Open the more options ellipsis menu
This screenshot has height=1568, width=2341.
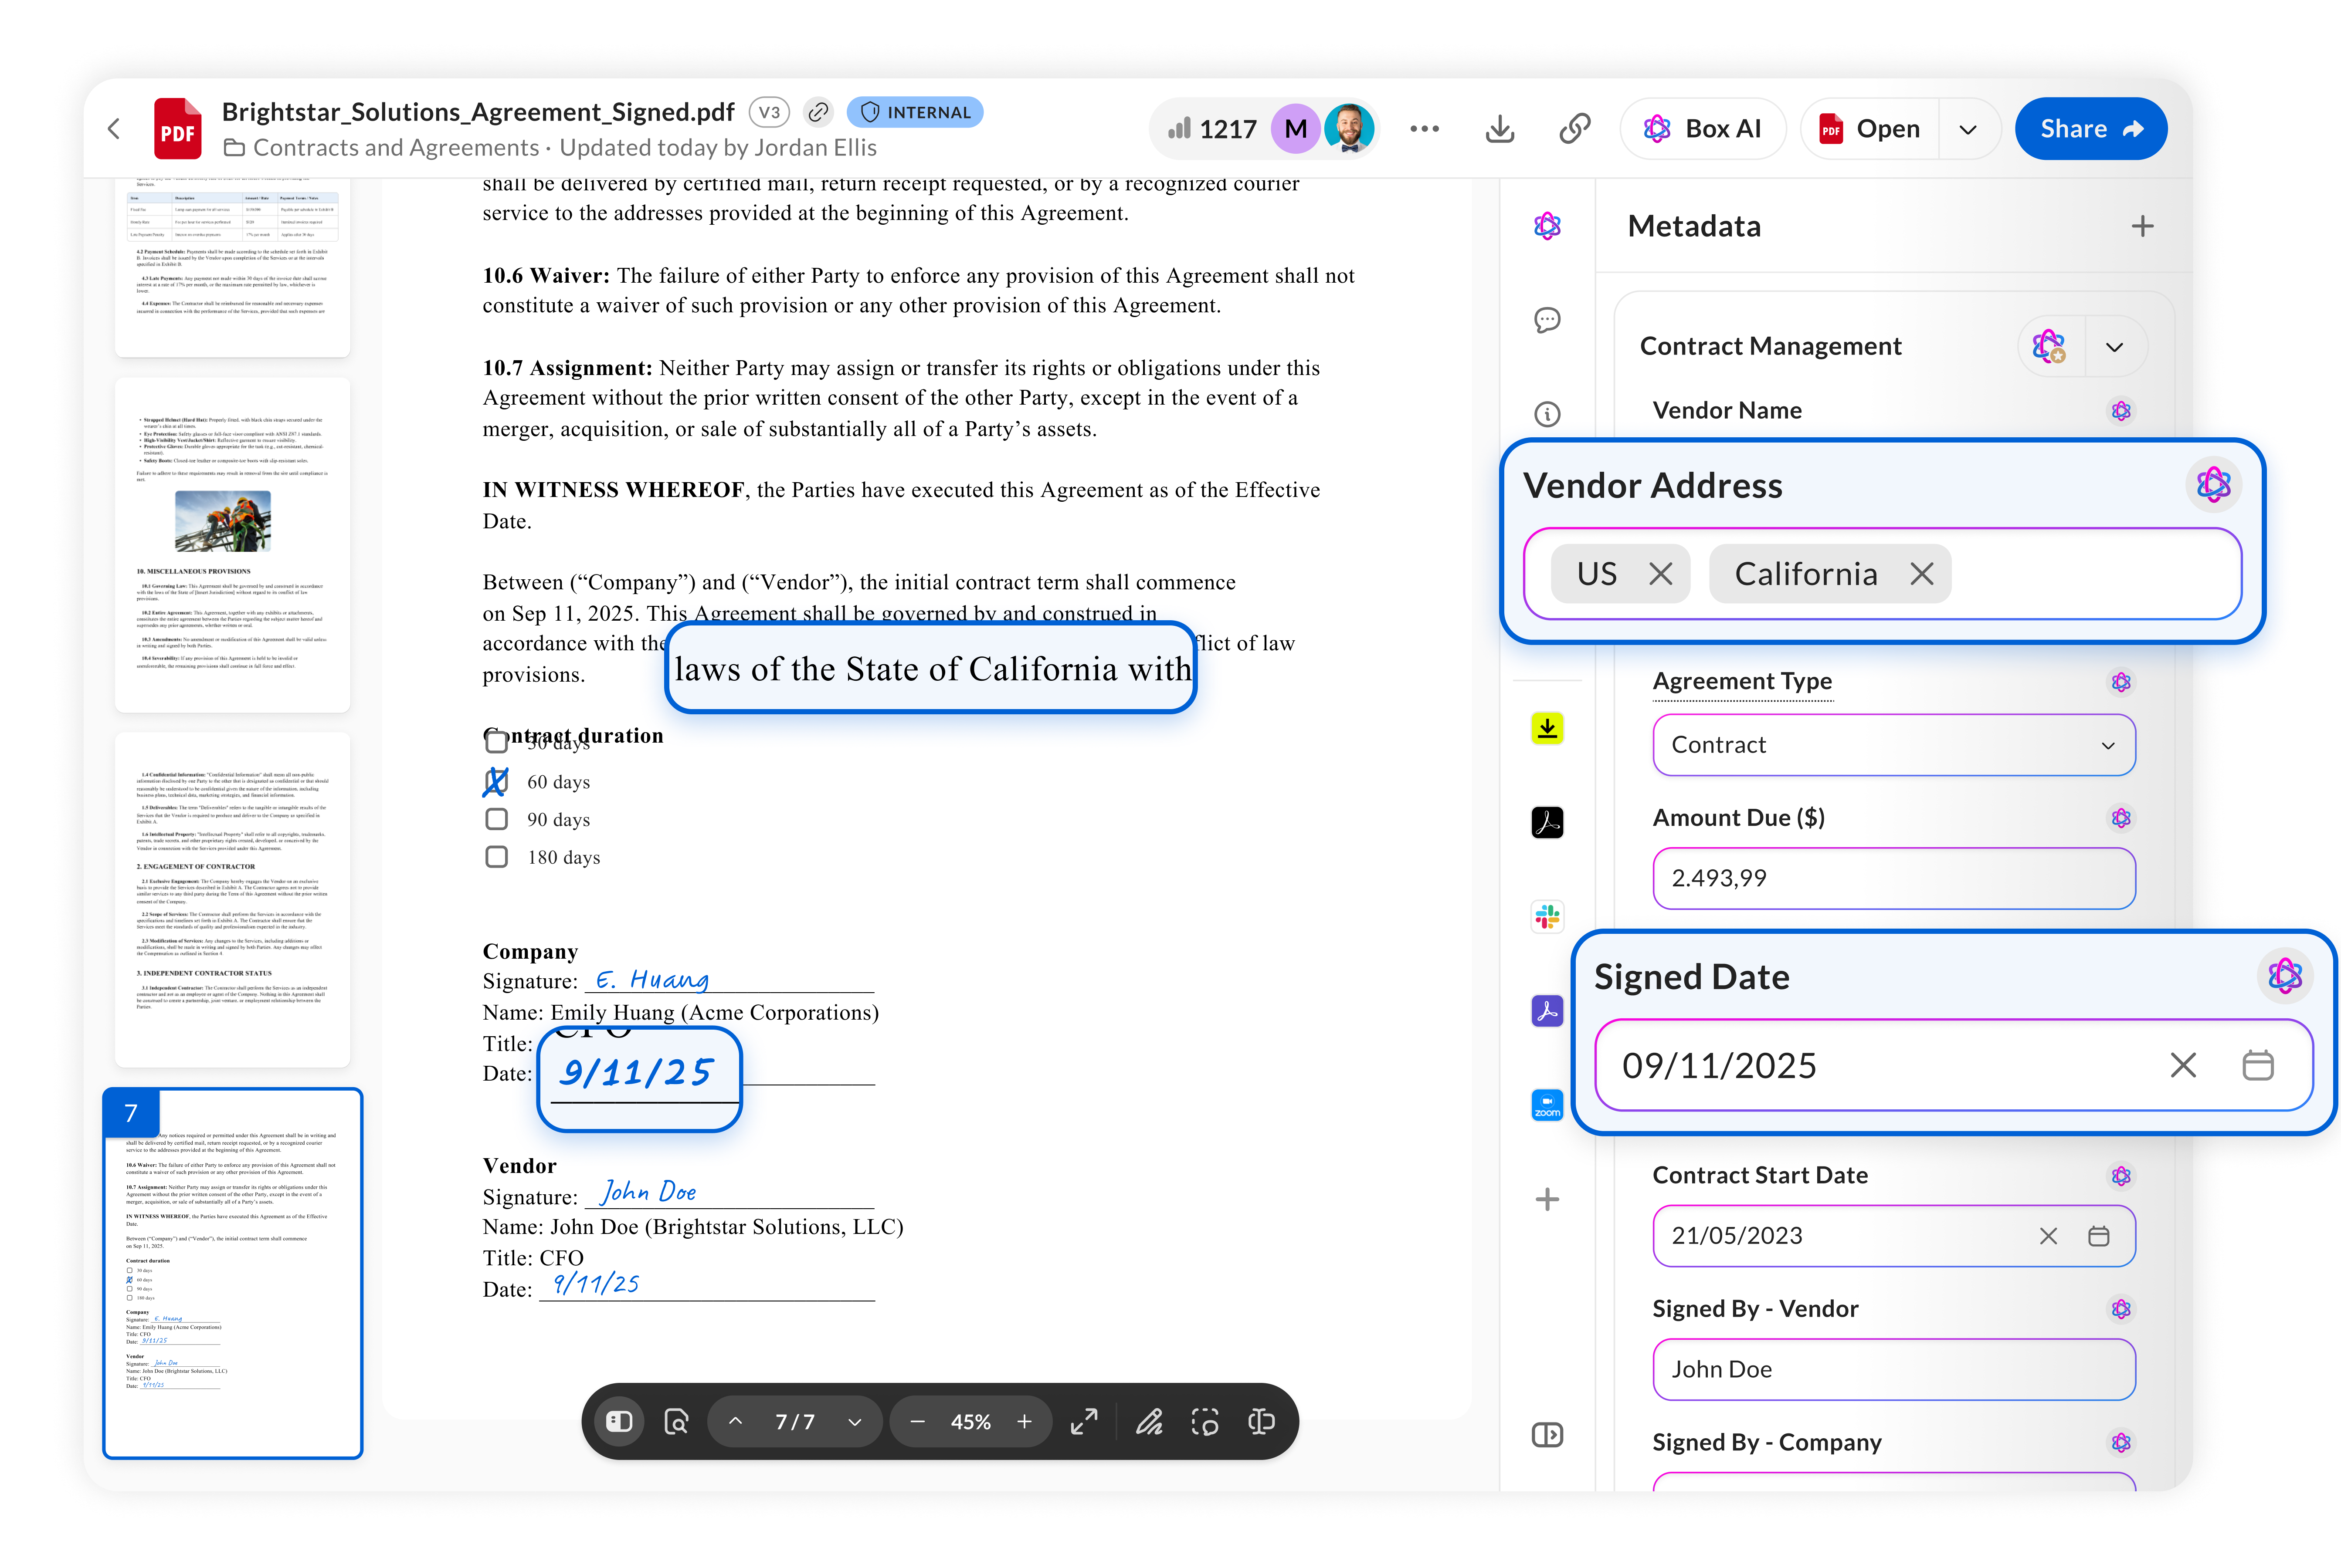tap(1425, 129)
